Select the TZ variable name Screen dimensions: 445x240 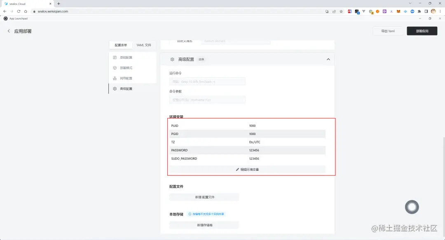tap(173, 142)
